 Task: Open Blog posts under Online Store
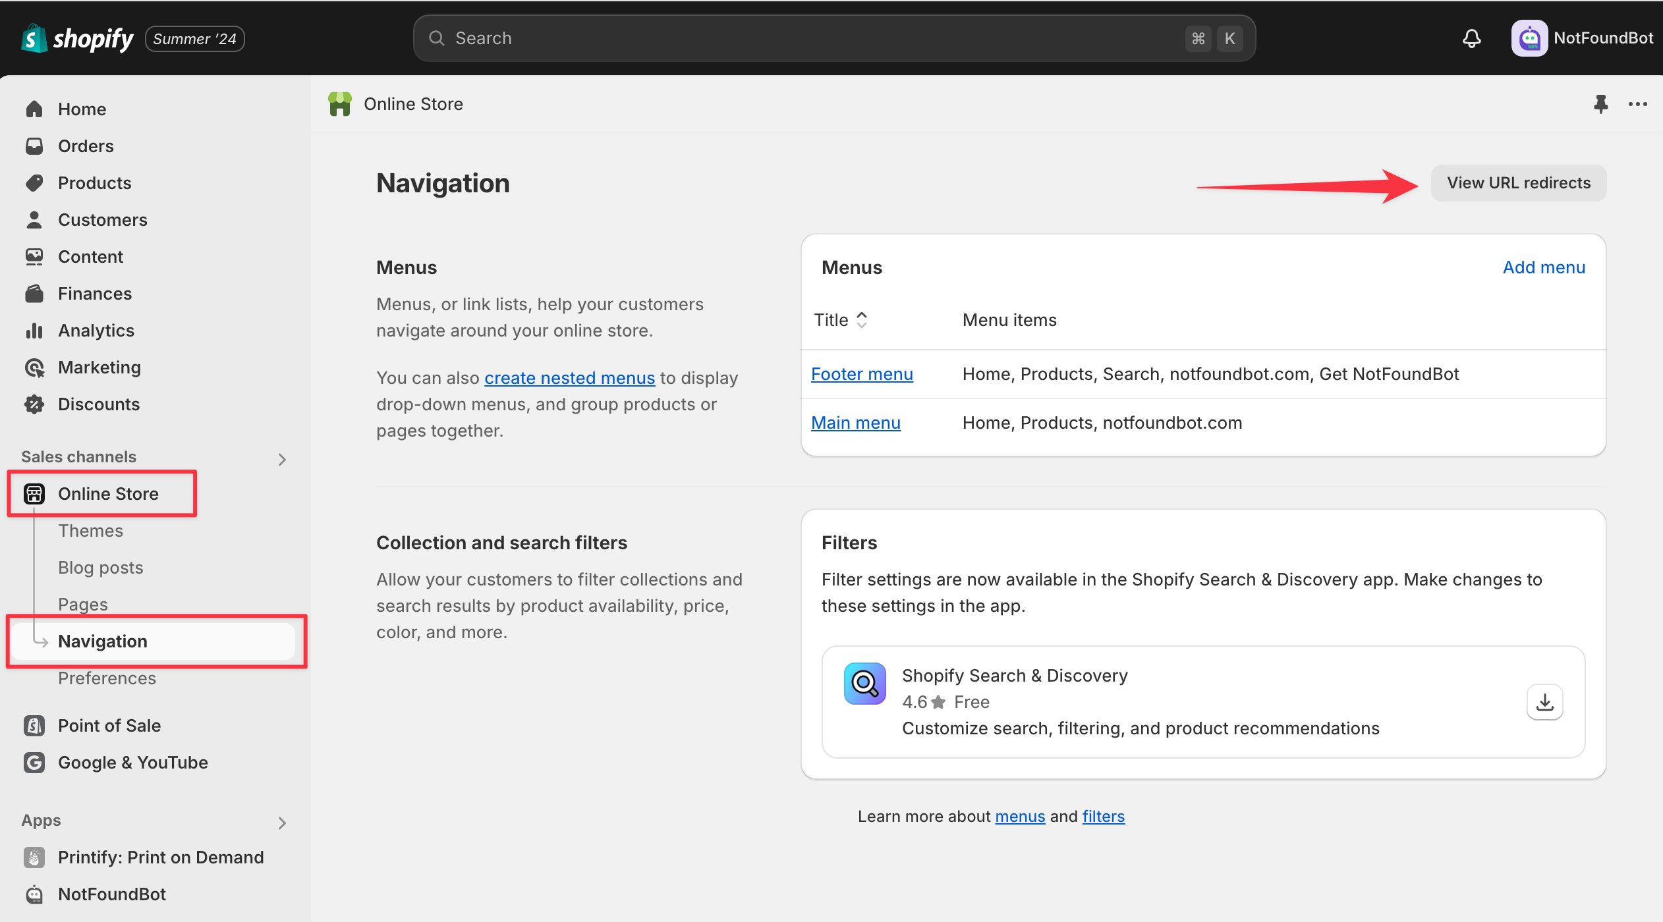point(100,567)
